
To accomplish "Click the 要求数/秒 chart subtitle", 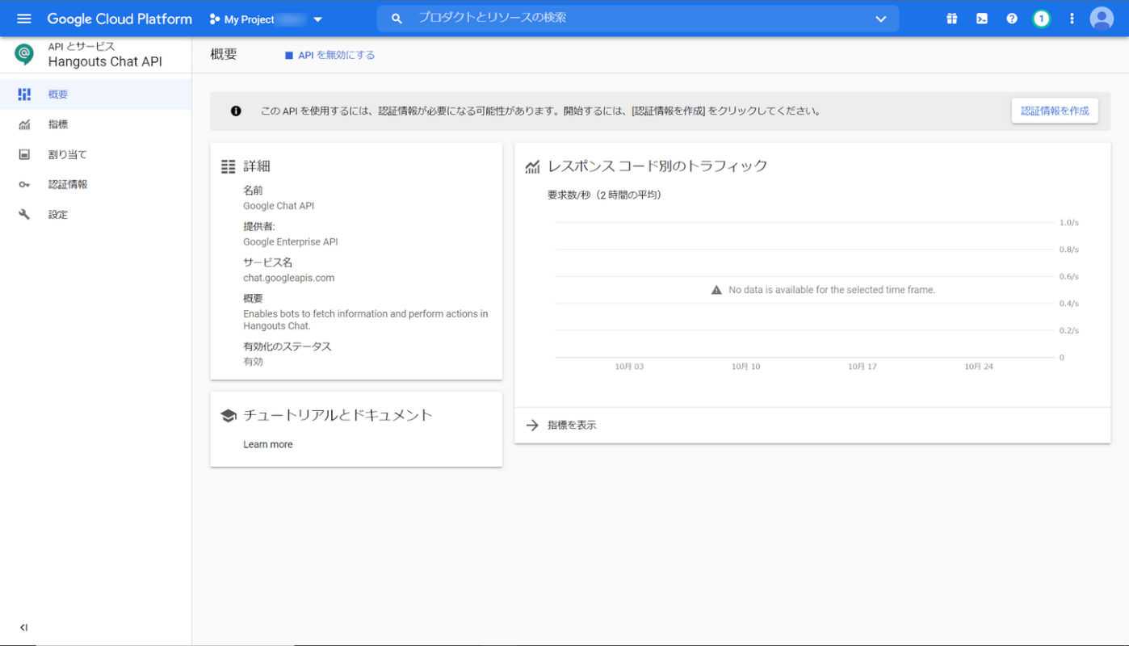I will coord(604,195).
